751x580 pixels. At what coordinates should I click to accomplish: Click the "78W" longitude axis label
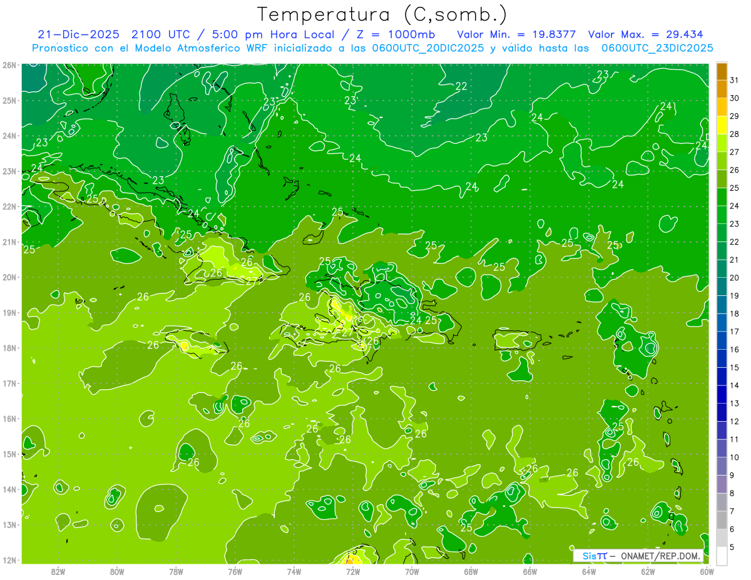pyautogui.click(x=176, y=571)
